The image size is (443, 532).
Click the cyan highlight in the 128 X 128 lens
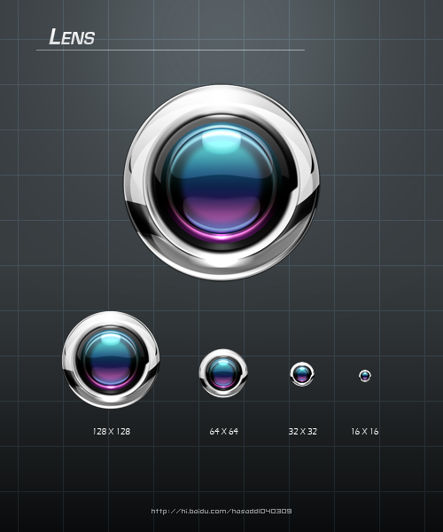coord(111,340)
